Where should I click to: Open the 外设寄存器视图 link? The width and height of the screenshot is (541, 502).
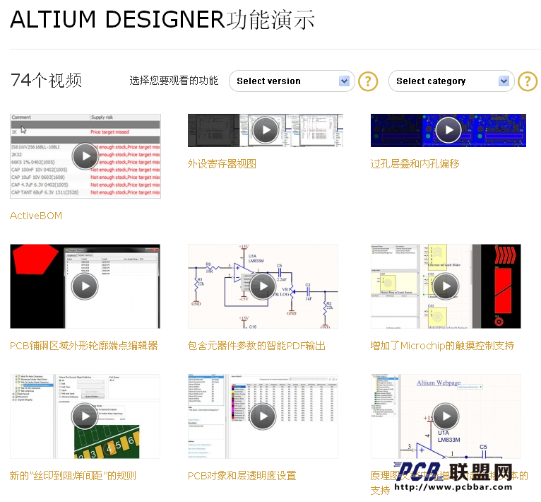222,164
